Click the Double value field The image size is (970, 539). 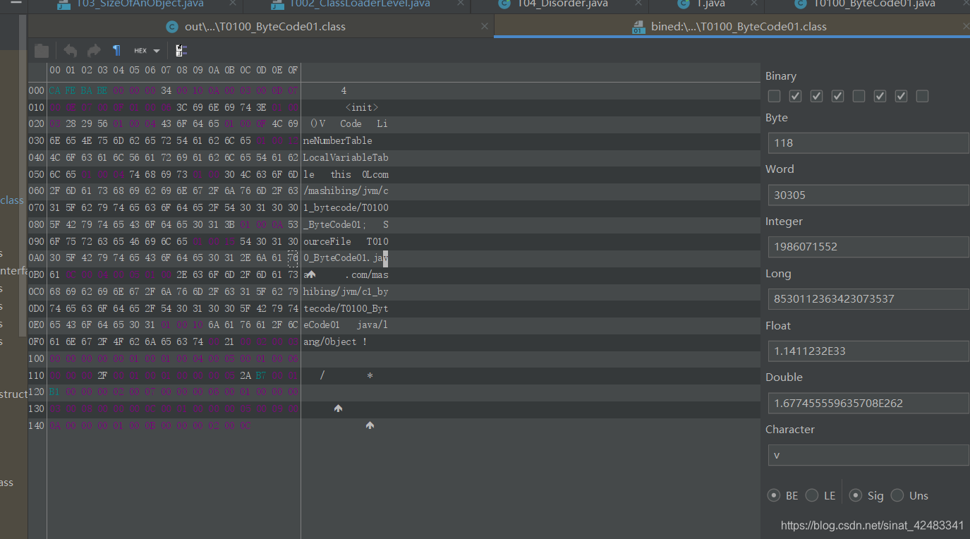click(868, 403)
